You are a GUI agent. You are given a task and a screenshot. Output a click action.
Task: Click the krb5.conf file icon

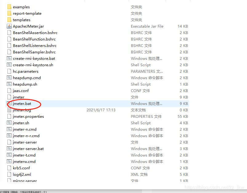pyautogui.click(x=9, y=168)
